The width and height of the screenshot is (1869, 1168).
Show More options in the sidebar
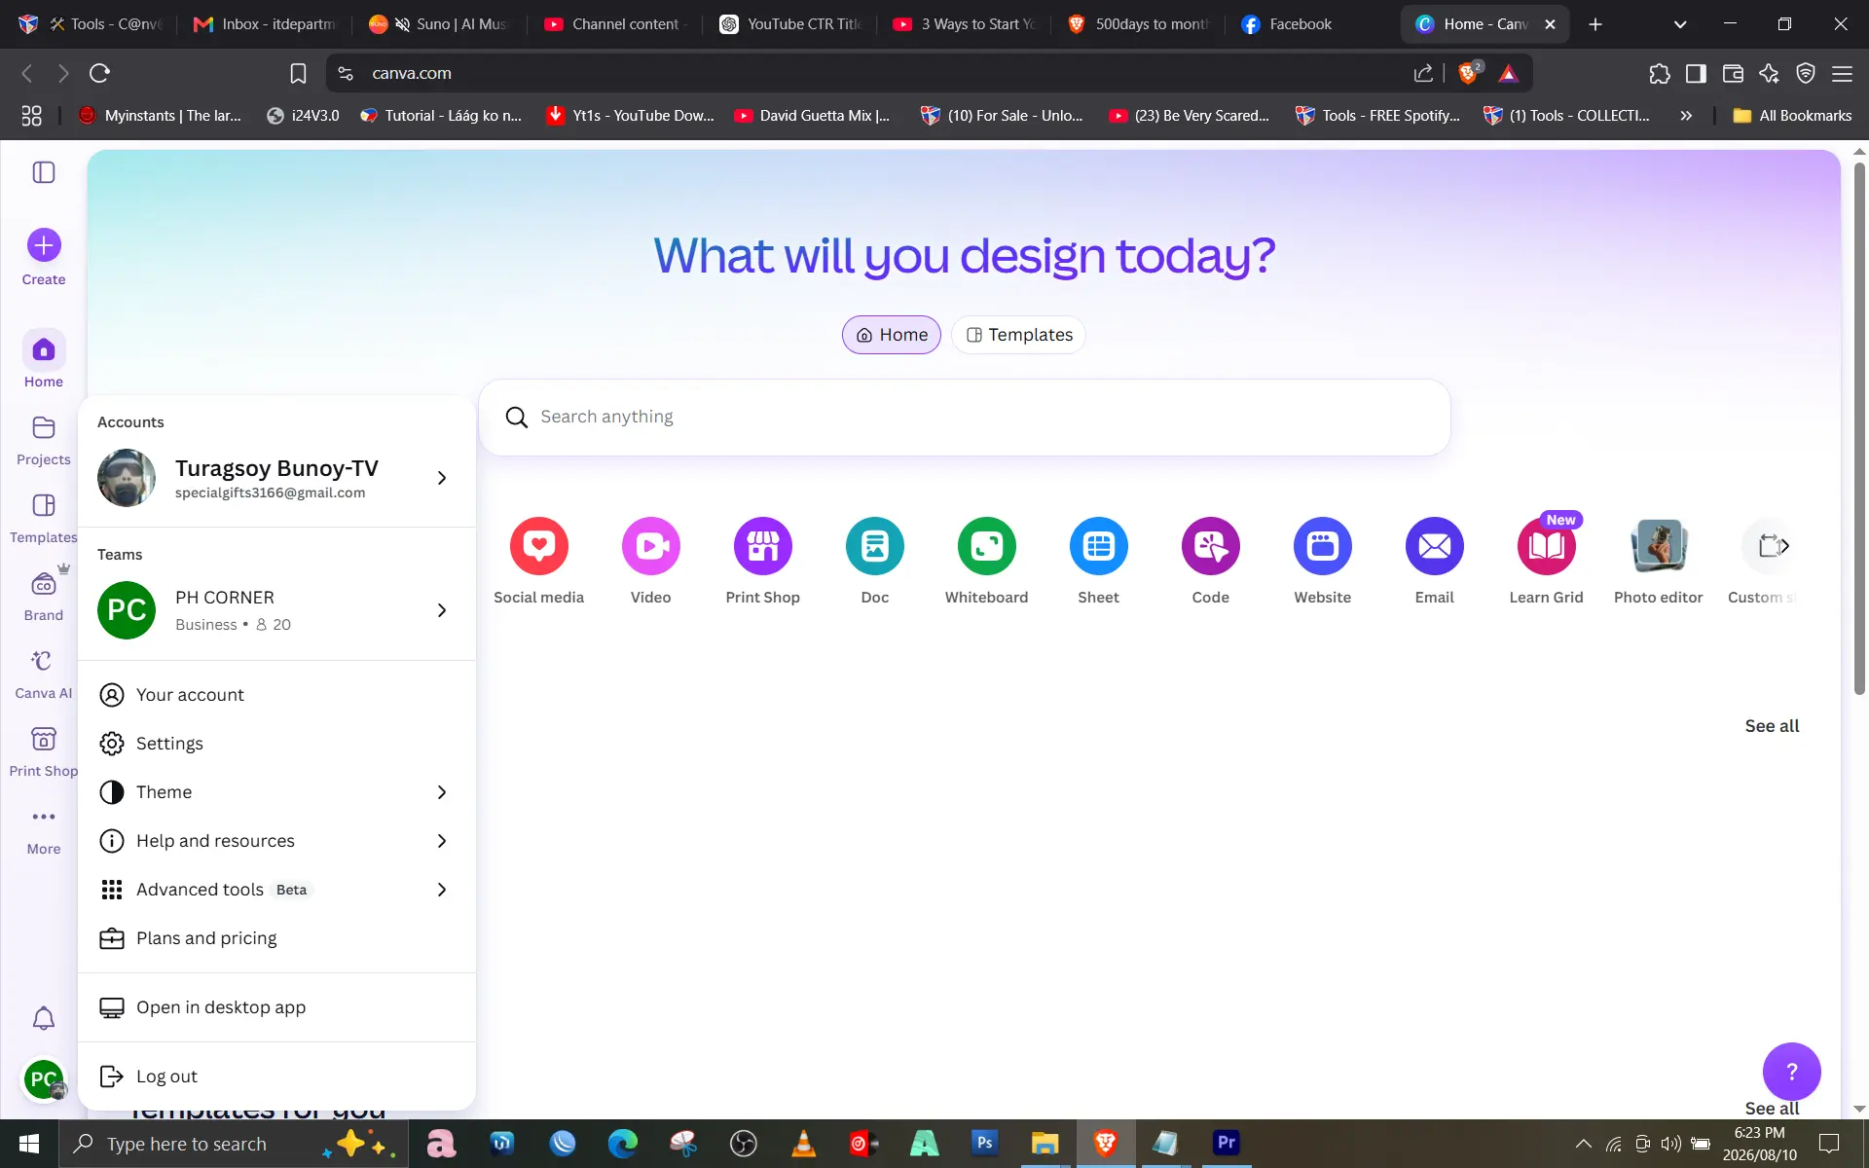(44, 829)
